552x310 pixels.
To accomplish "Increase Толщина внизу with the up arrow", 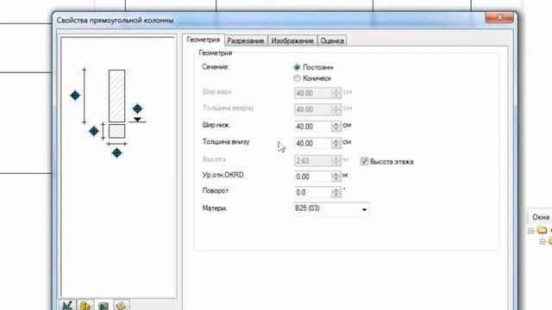I will coord(336,141).
